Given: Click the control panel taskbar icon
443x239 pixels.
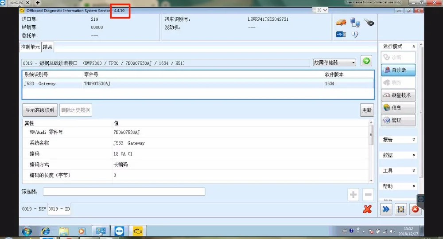Looking at the screenshot, I should pyautogui.click(x=101, y=231).
